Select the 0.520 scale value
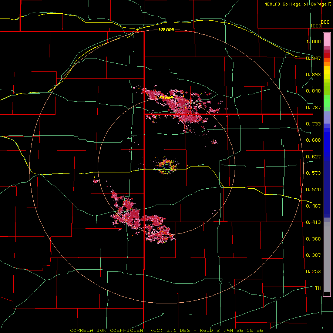Image resolution: width=333 pixels, height=333 pixels. (x=313, y=190)
